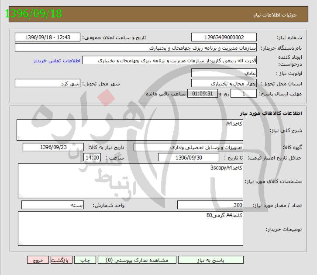
Task: Click the توضیحات خریدار text area
Action: tap(130, 228)
